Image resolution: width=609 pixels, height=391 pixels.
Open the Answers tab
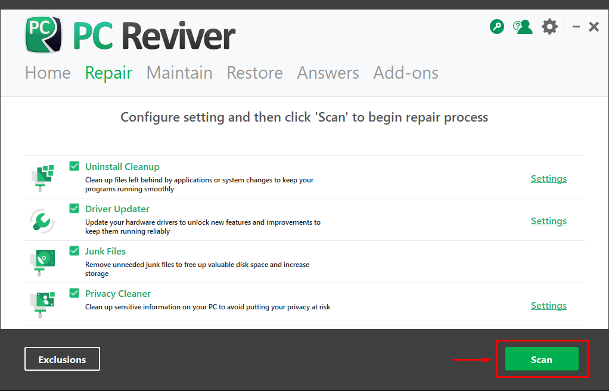tap(328, 73)
